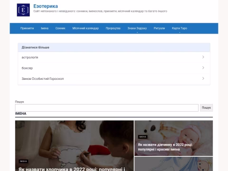Click ІМЕНА tag on the girl names article

(142, 137)
